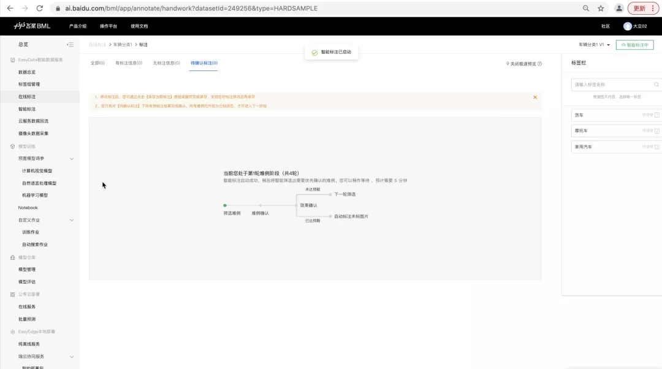Select the 货车 label
The height and width of the screenshot is (369, 662).
[x=615, y=115]
